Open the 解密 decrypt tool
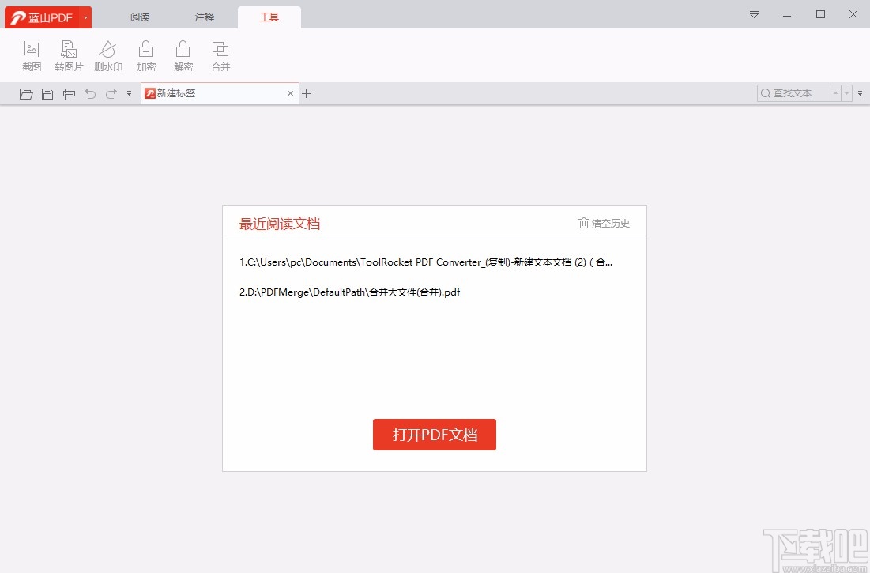The height and width of the screenshot is (573, 870). 183,54
